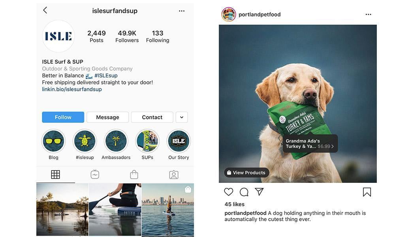Image resolution: width=395 pixels, height=237 pixels.
Task: Open islesurfandsup's three-dot menu
Action: coord(181,11)
